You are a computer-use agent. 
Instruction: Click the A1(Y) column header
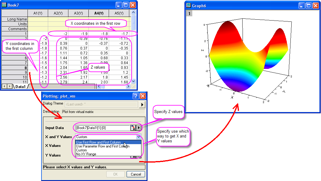pyautogui.click(x=38, y=13)
